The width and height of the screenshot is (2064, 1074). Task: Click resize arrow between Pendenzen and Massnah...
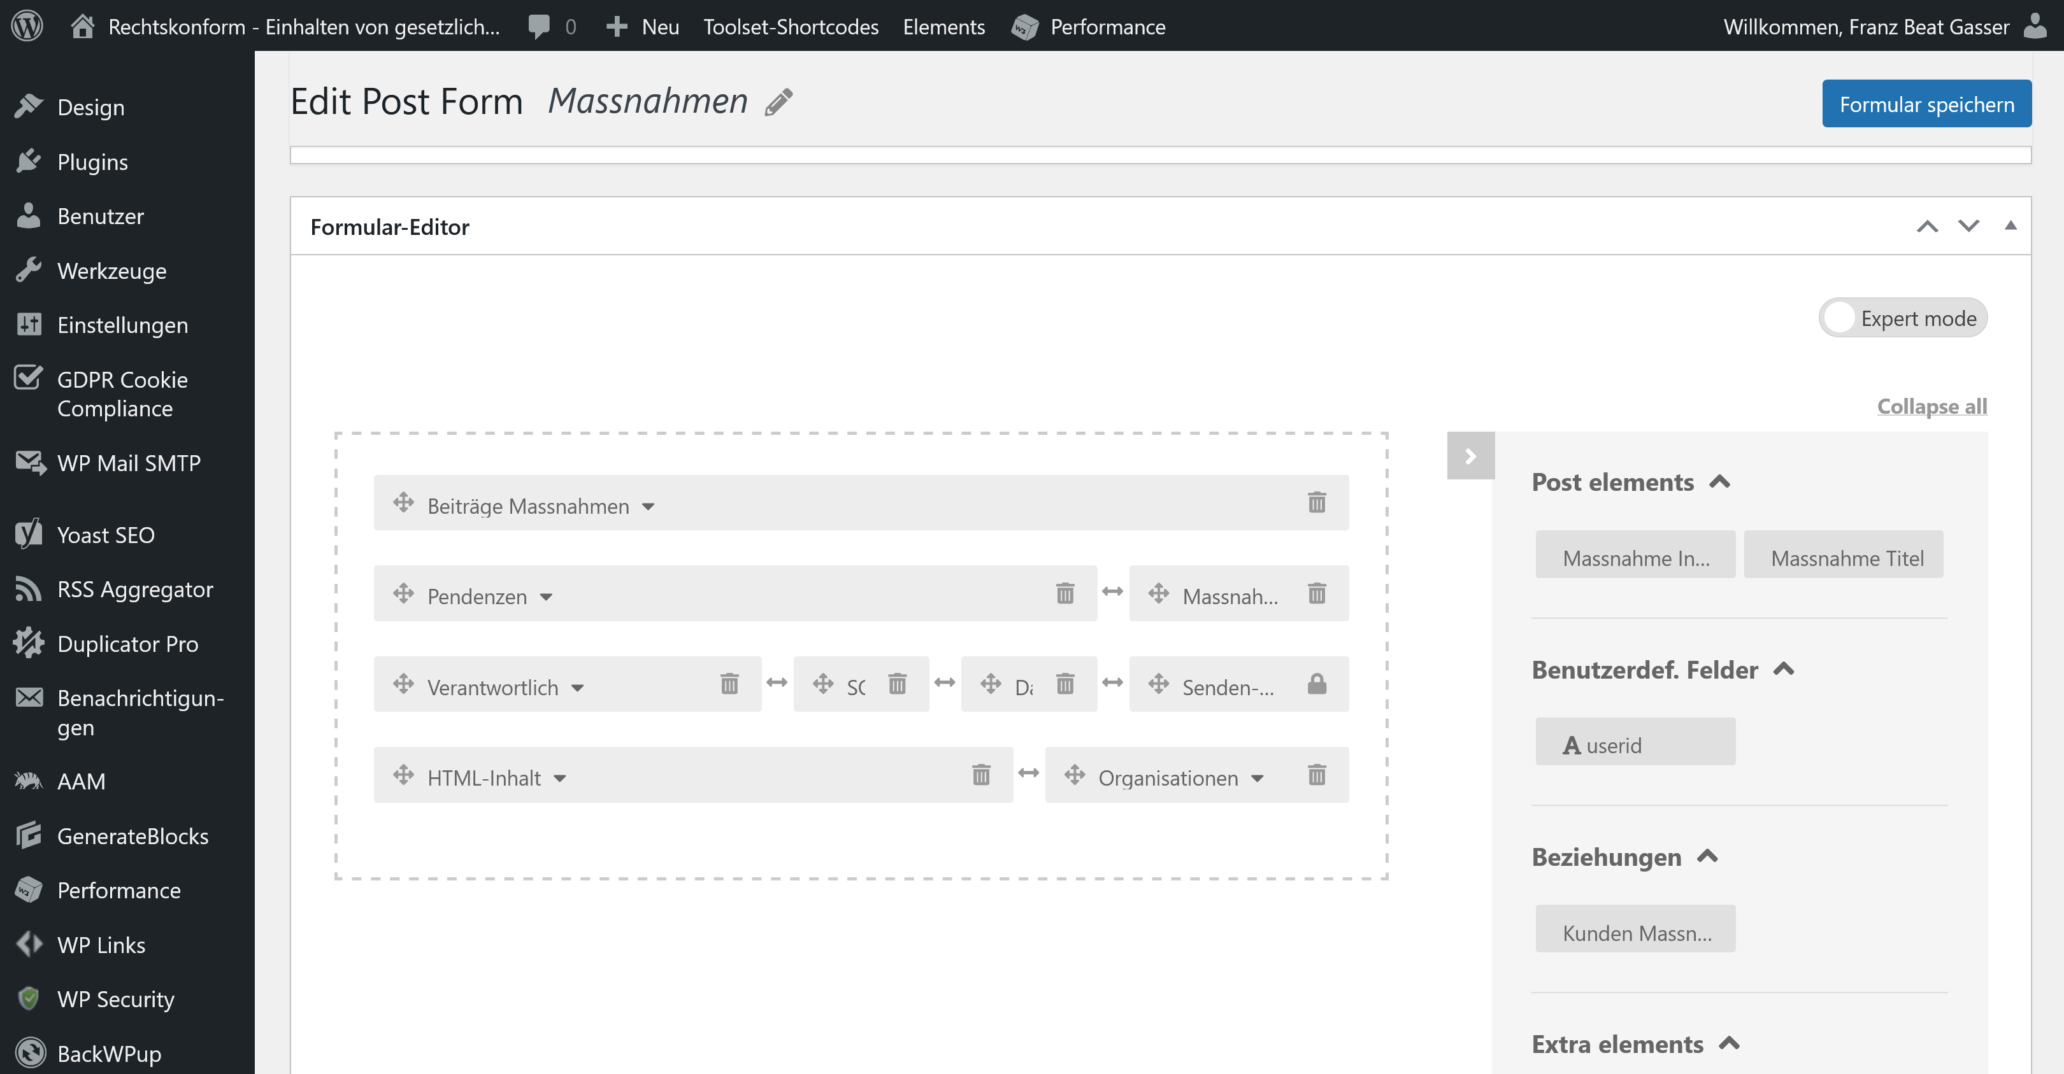point(1112,592)
